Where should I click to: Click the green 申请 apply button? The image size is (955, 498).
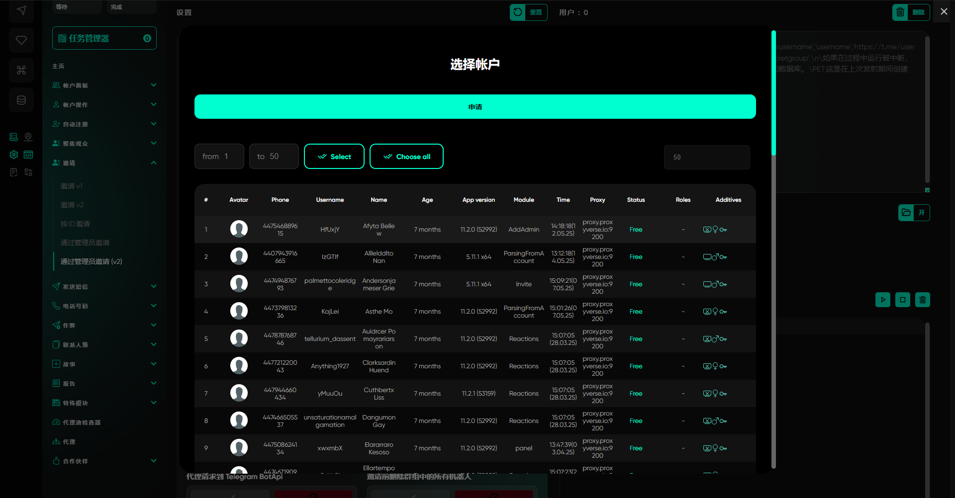pos(475,107)
